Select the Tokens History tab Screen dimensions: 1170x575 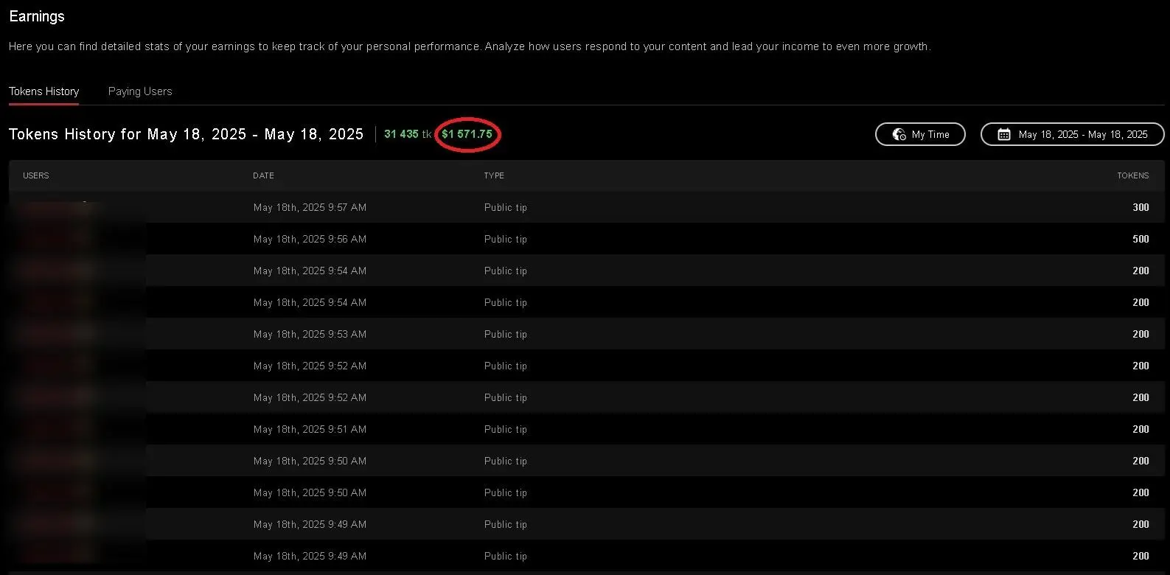click(44, 91)
